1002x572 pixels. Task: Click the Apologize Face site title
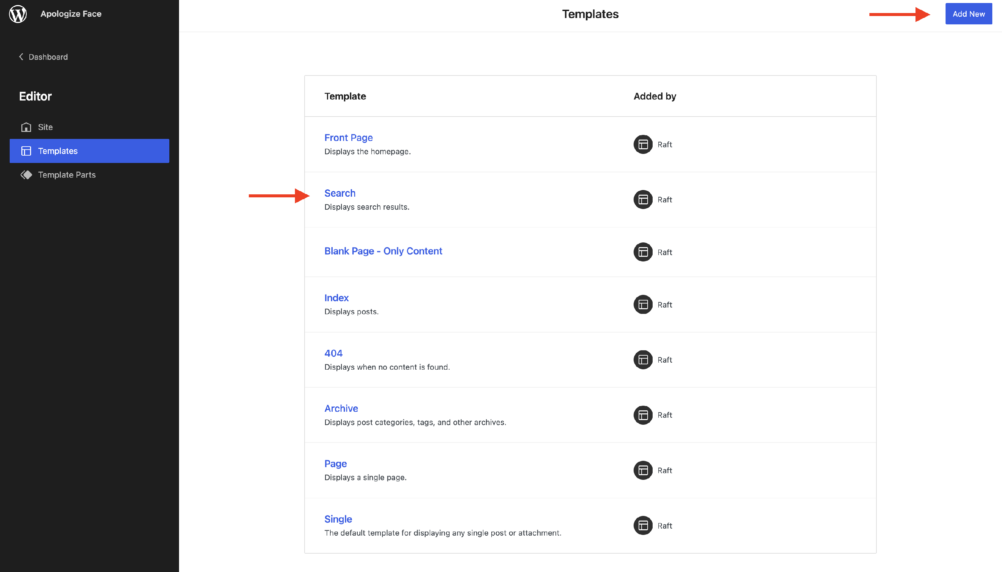click(71, 14)
